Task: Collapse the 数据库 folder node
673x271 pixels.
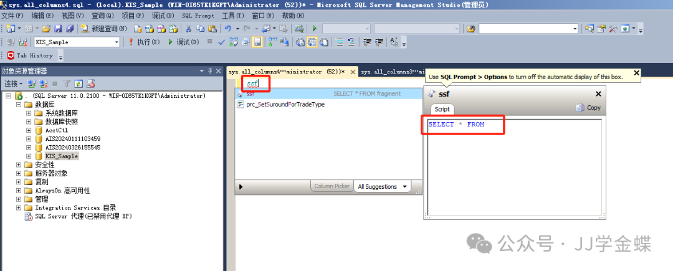Action: pyautogui.click(x=19, y=105)
